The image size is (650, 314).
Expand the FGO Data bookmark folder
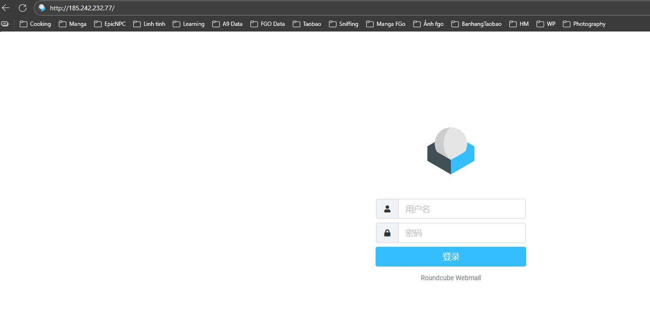click(x=268, y=24)
